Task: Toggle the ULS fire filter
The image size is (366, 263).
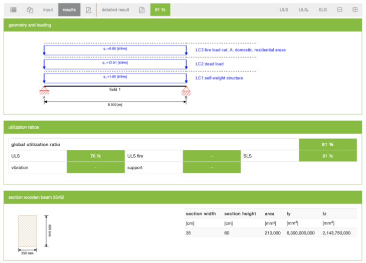Action: pos(303,10)
